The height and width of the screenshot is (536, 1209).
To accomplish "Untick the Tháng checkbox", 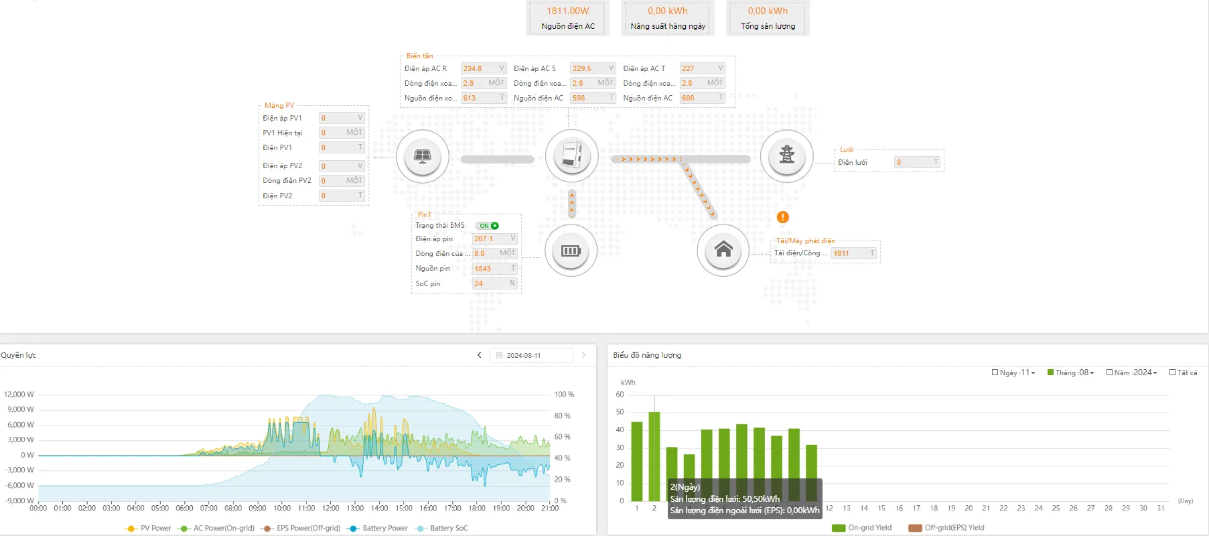I will pos(1051,373).
